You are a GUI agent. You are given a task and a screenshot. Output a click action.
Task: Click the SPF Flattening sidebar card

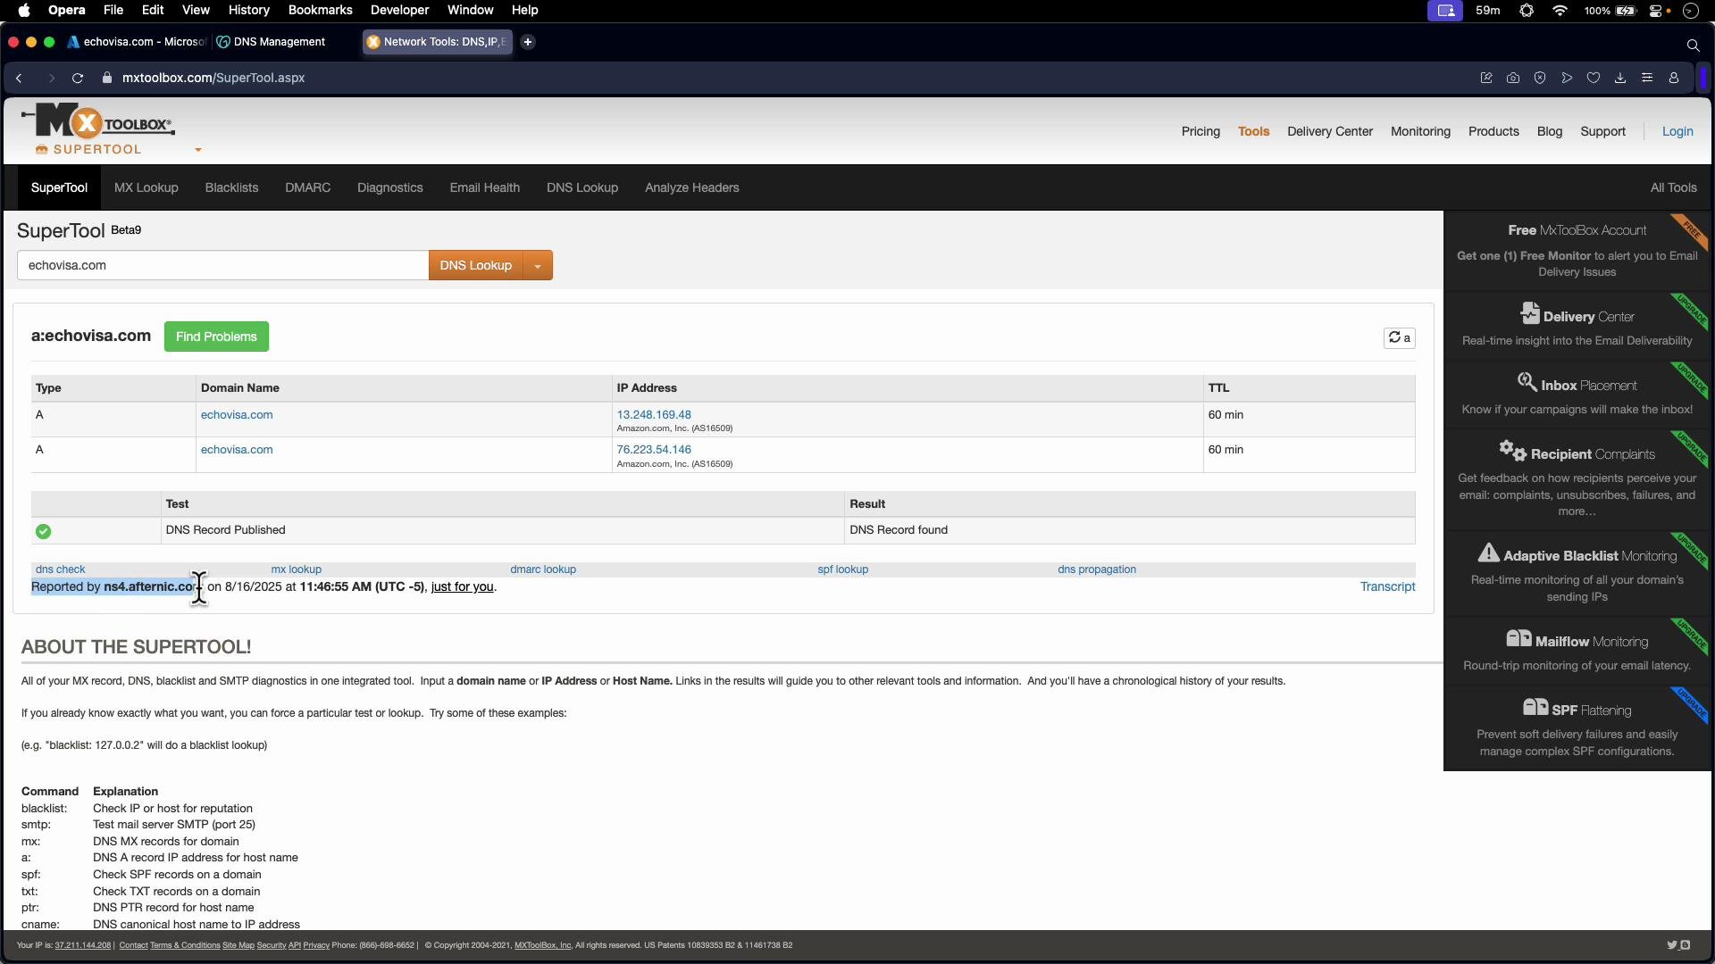pos(1577,729)
